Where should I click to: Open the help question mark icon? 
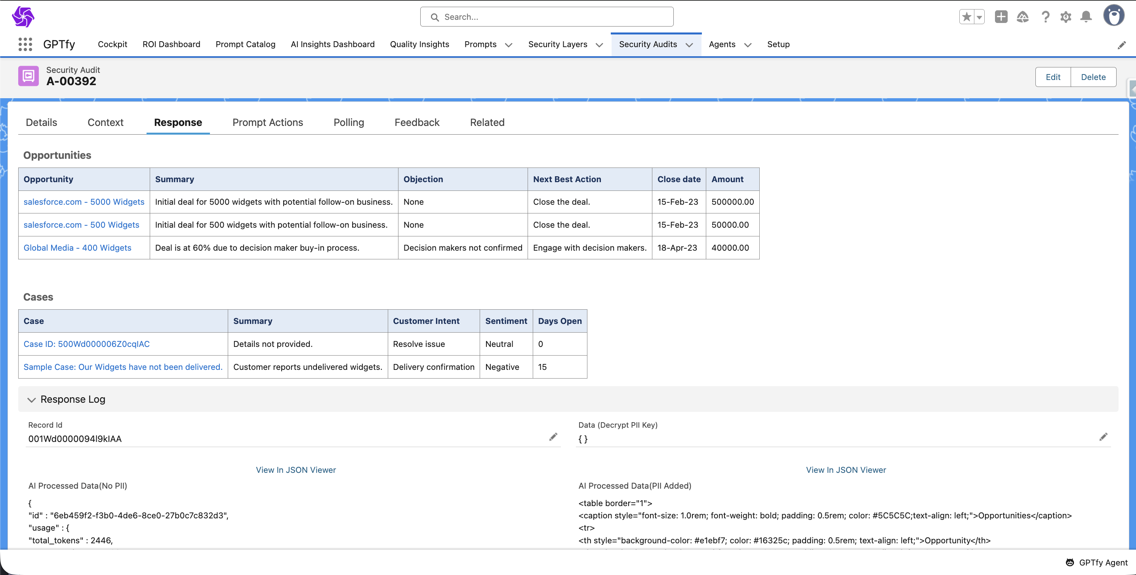[1045, 17]
